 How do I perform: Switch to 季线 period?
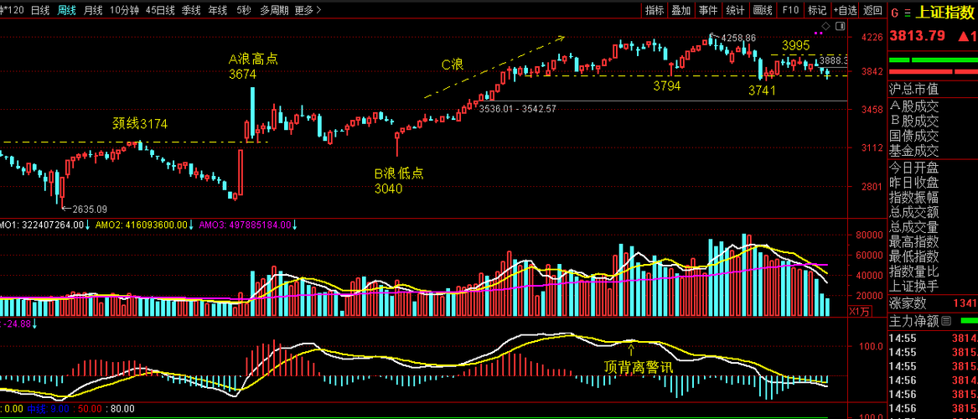(x=191, y=10)
